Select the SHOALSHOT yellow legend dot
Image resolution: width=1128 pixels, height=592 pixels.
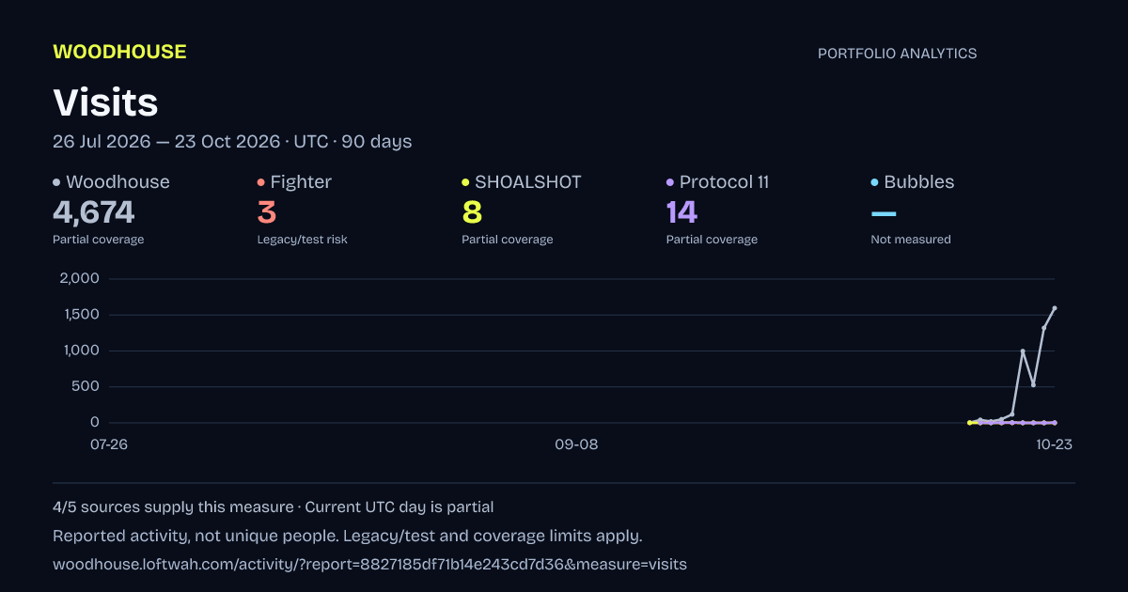point(465,182)
